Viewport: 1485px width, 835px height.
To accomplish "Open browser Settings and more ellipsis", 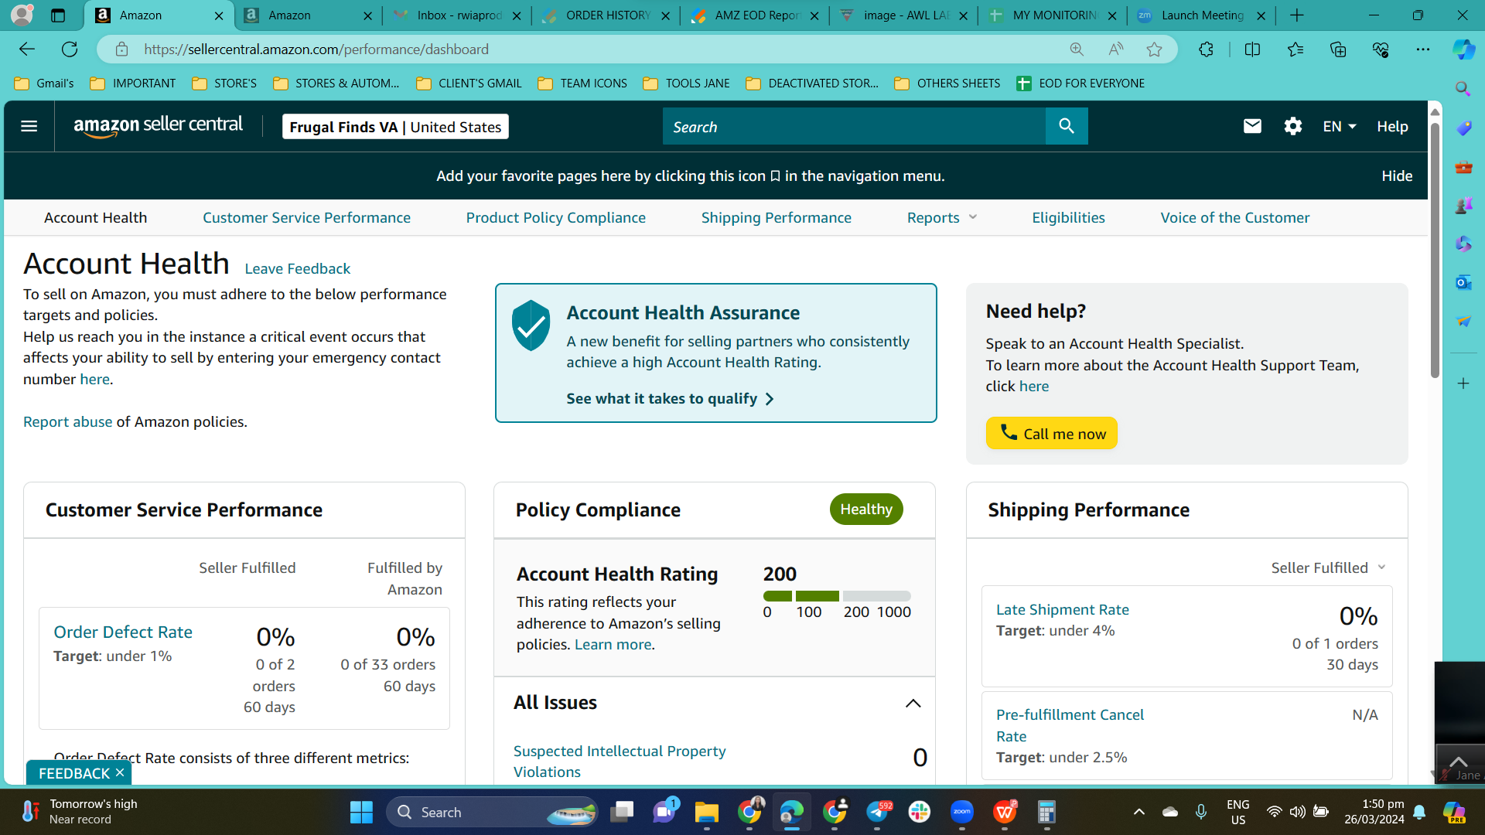I will (x=1423, y=49).
